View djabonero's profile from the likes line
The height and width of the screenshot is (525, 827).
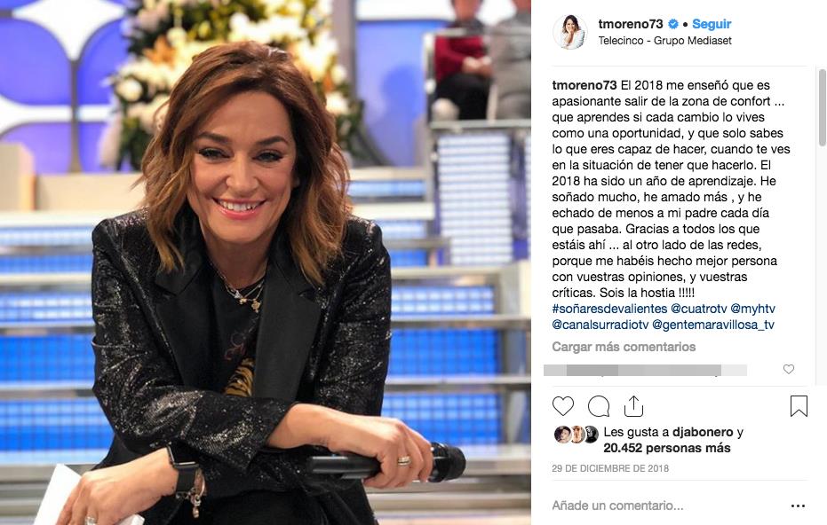[703, 432]
